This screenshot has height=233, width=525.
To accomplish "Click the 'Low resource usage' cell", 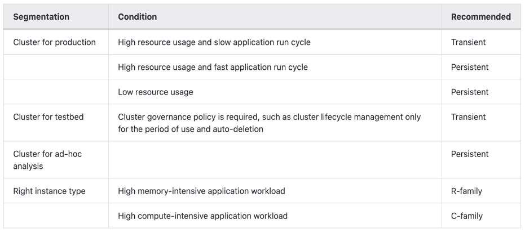I will tap(156, 92).
